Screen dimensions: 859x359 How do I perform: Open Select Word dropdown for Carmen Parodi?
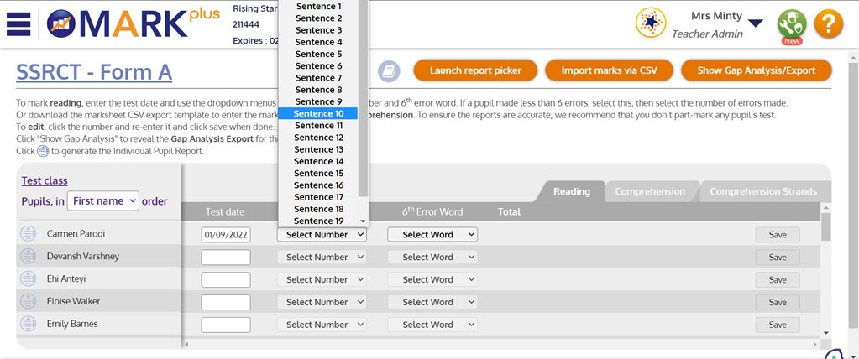click(432, 235)
